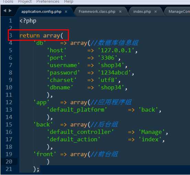This screenshot has width=190, height=175.
Task: Click the 'username' key
Action: point(63,65)
